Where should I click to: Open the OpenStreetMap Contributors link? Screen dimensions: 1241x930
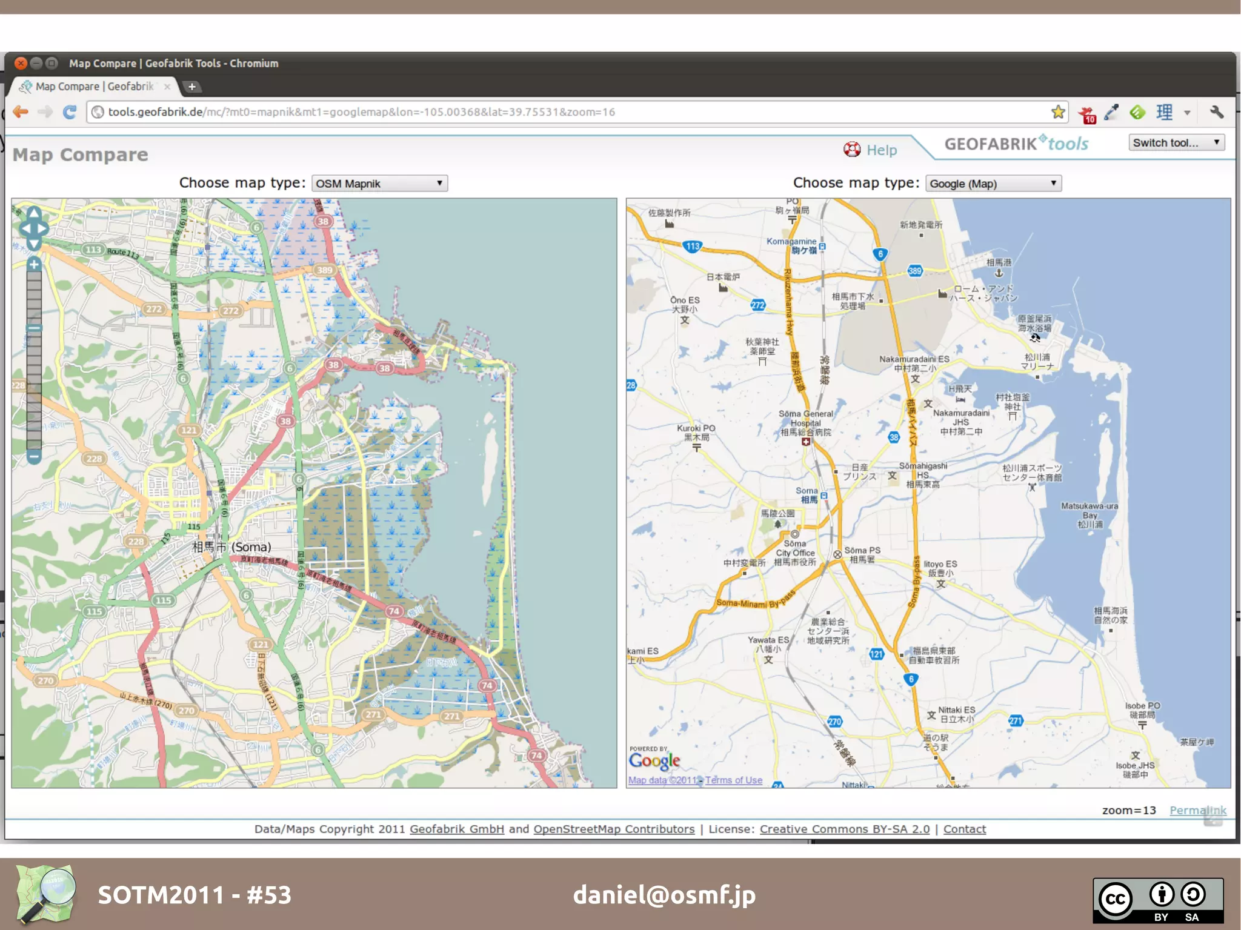tap(614, 829)
